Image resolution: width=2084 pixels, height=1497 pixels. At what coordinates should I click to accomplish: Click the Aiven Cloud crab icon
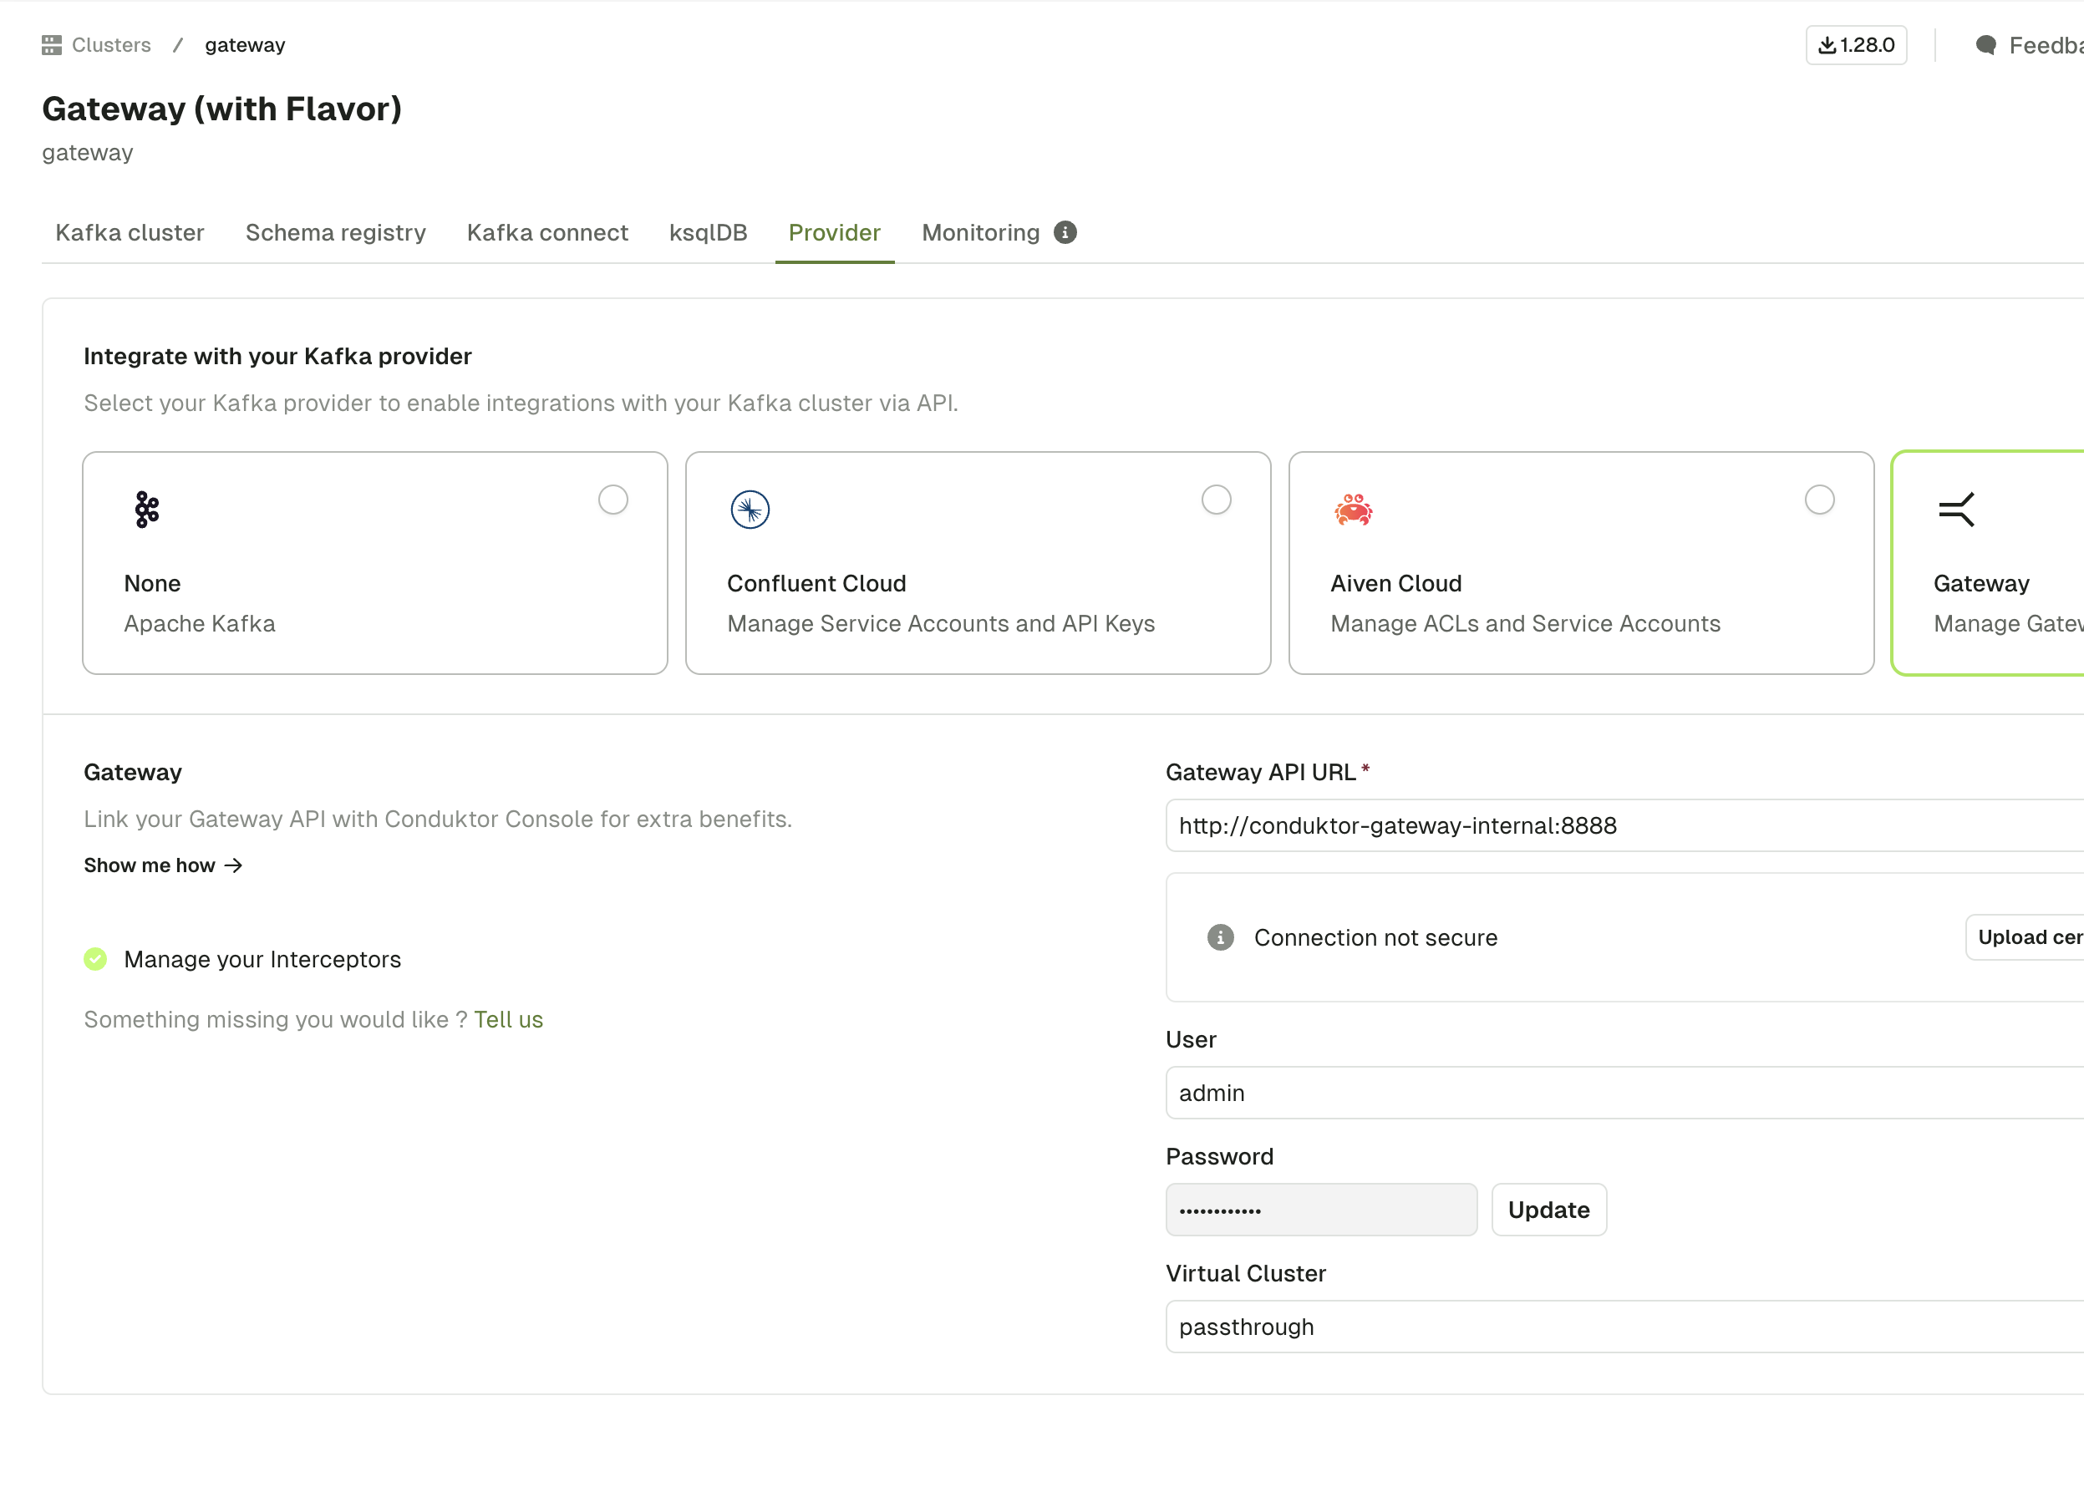(1354, 510)
